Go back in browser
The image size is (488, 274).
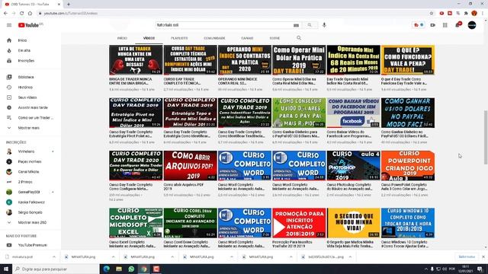(5, 14)
